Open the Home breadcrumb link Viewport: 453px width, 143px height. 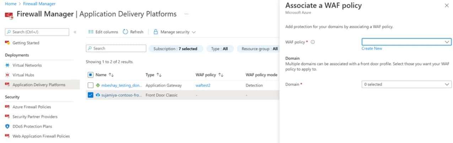[x=10, y=4]
